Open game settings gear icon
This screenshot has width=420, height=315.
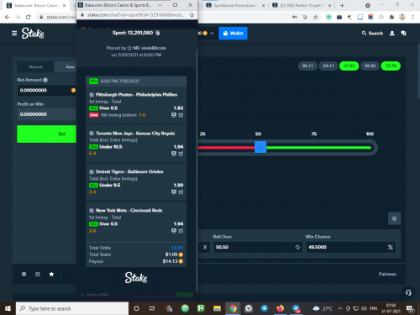click(x=24, y=274)
